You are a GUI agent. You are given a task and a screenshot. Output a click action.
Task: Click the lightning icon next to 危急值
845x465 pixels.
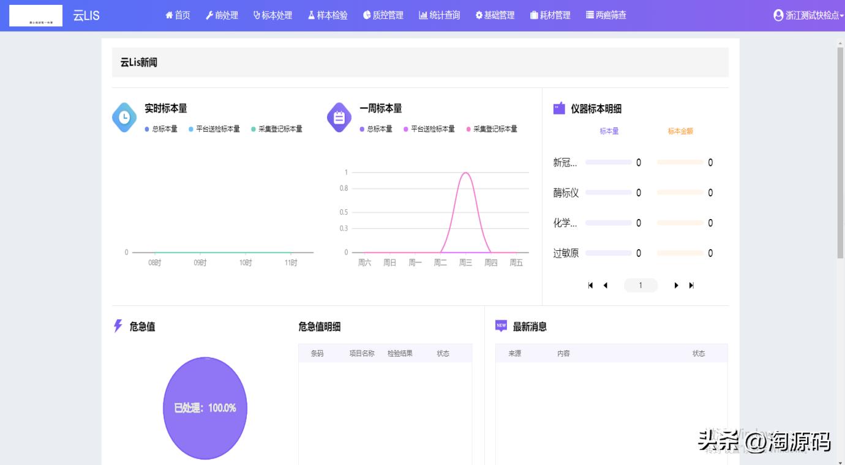click(x=117, y=326)
